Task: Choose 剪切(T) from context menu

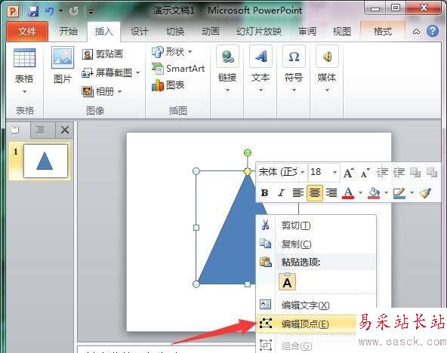Action: pos(316,226)
